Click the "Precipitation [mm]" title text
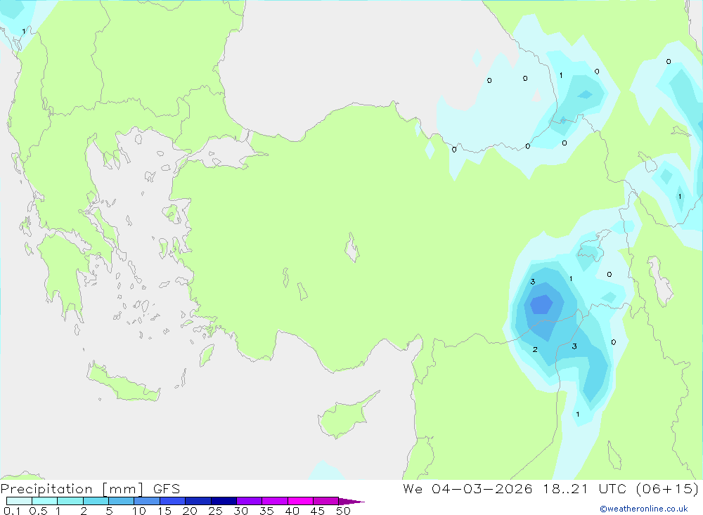This screenshot has width=703, height=515. pyautogui.click(x=72, y=489)
